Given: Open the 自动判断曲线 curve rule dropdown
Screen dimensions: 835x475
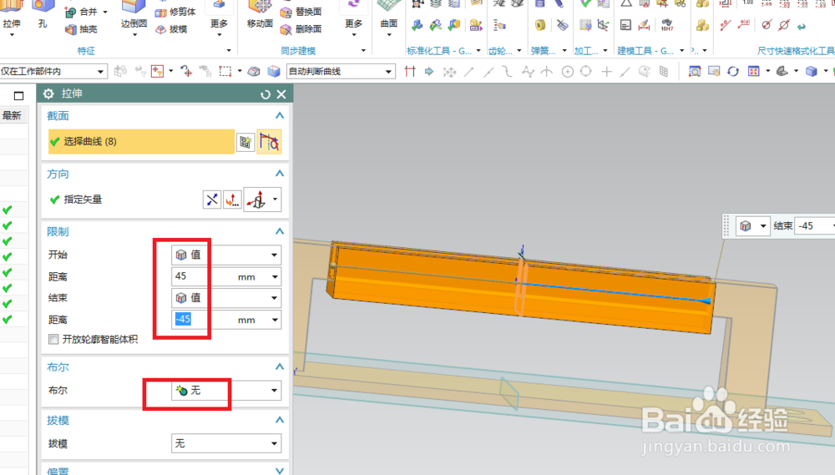Looking at the screenshot, I should click(341, 71).
